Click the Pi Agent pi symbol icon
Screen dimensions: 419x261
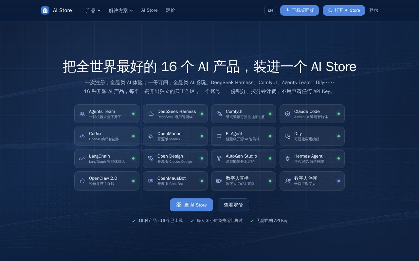[x=219, y=136]
